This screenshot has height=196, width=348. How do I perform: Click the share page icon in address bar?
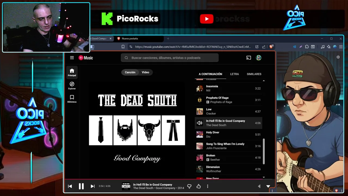(264, 47)
